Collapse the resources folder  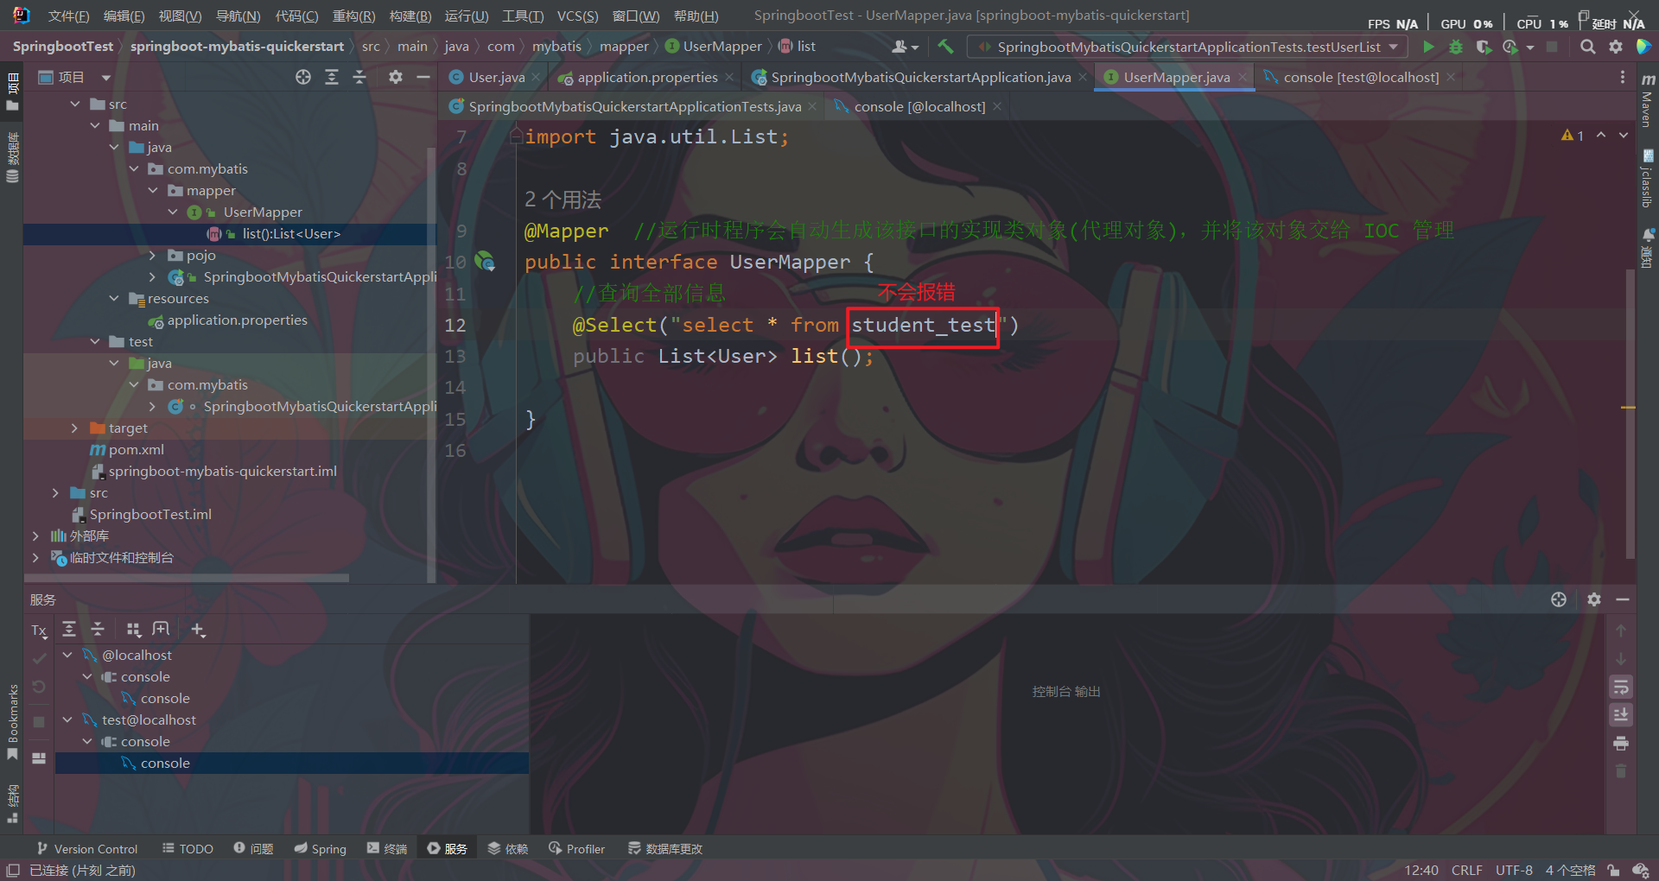pos(114,298)
